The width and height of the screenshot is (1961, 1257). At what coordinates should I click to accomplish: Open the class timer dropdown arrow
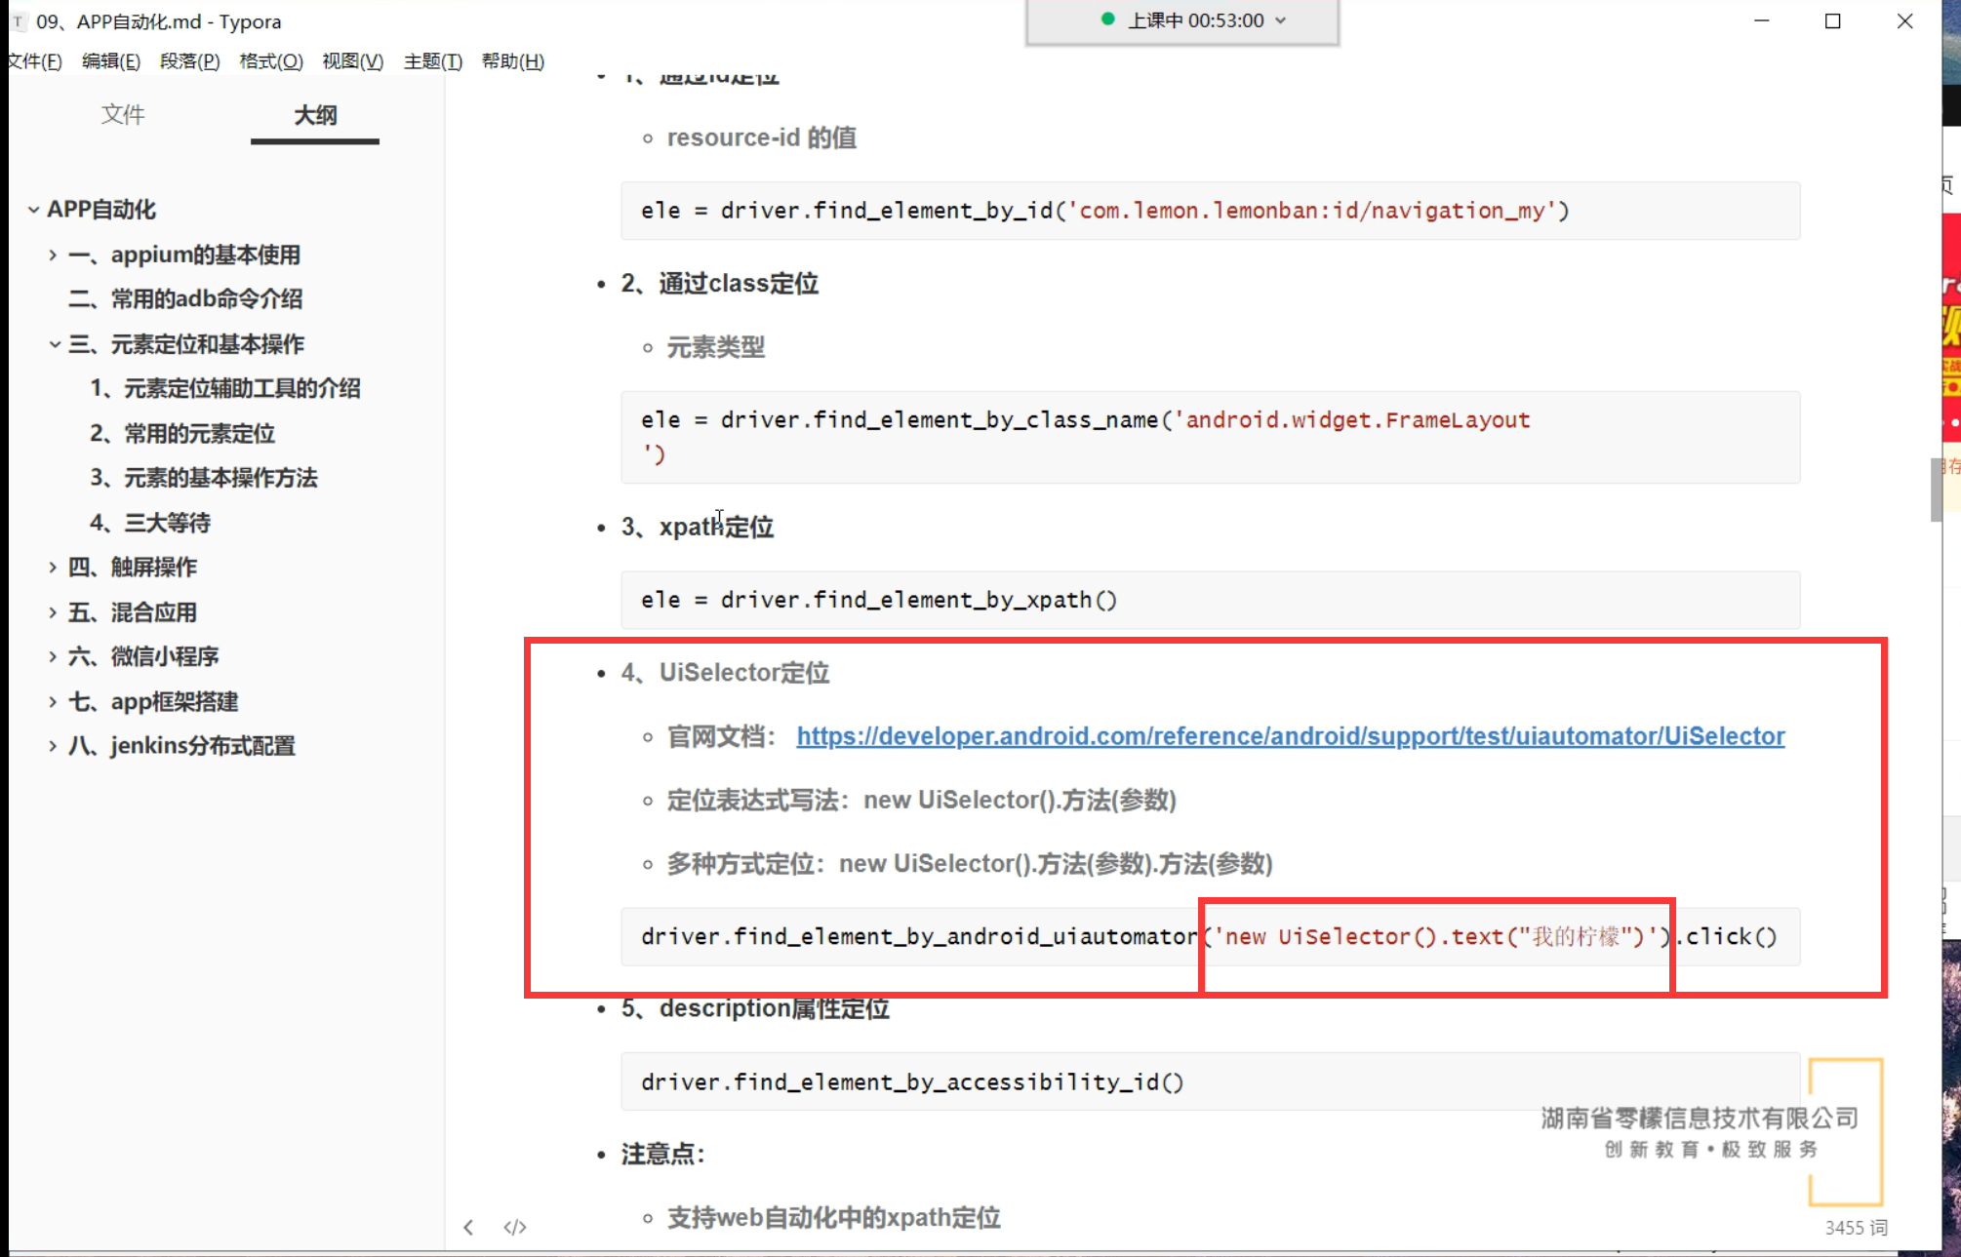point(1281,20)
